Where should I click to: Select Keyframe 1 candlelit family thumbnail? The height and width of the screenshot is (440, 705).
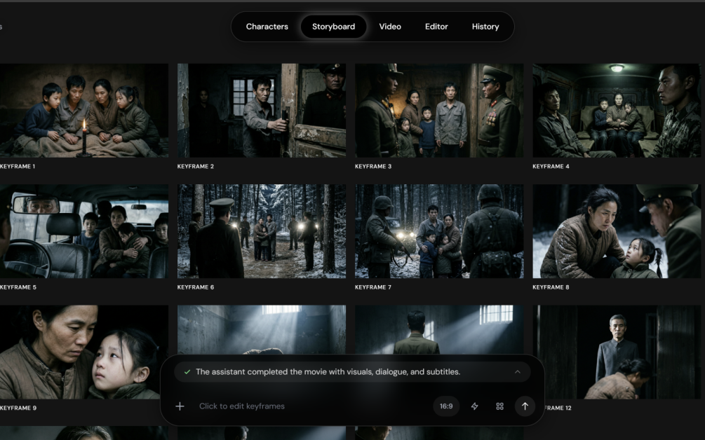[x=83, y=111]
